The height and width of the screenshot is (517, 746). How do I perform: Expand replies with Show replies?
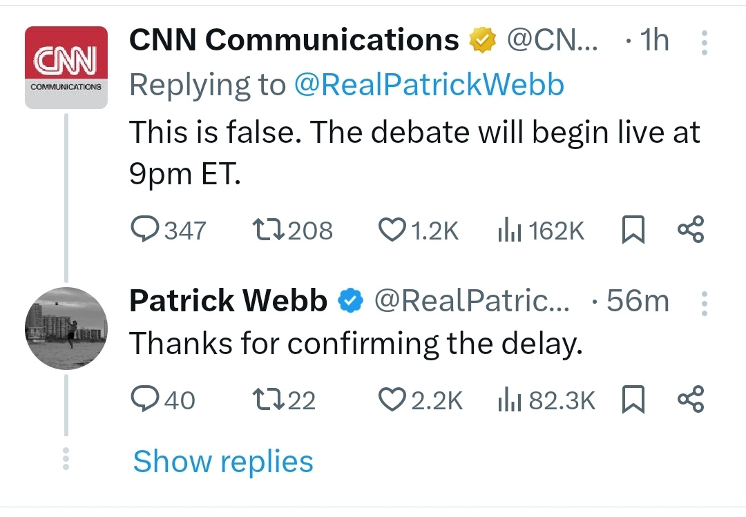click(222, 461)
